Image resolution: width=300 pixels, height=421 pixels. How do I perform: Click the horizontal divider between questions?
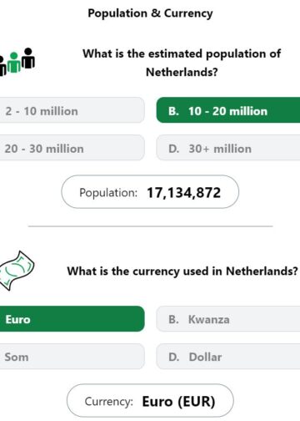pyautogui.click(x=150, y=226)
